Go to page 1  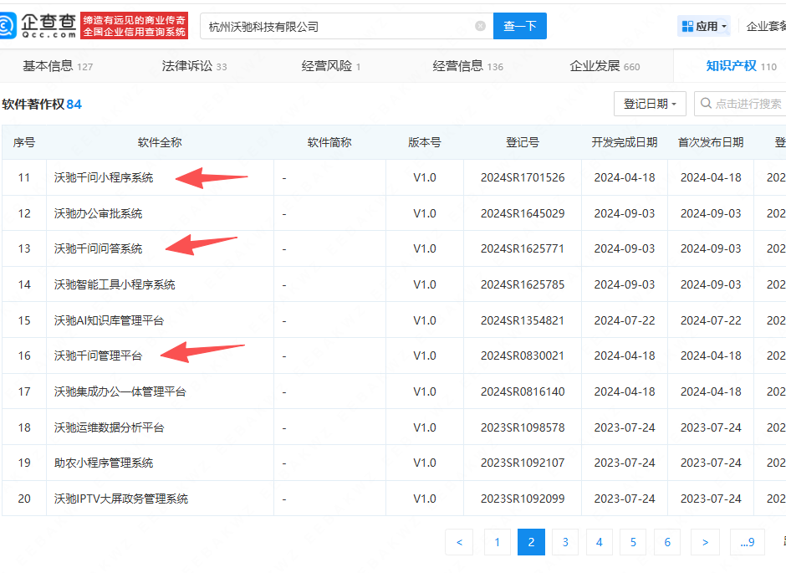(498, 542)
